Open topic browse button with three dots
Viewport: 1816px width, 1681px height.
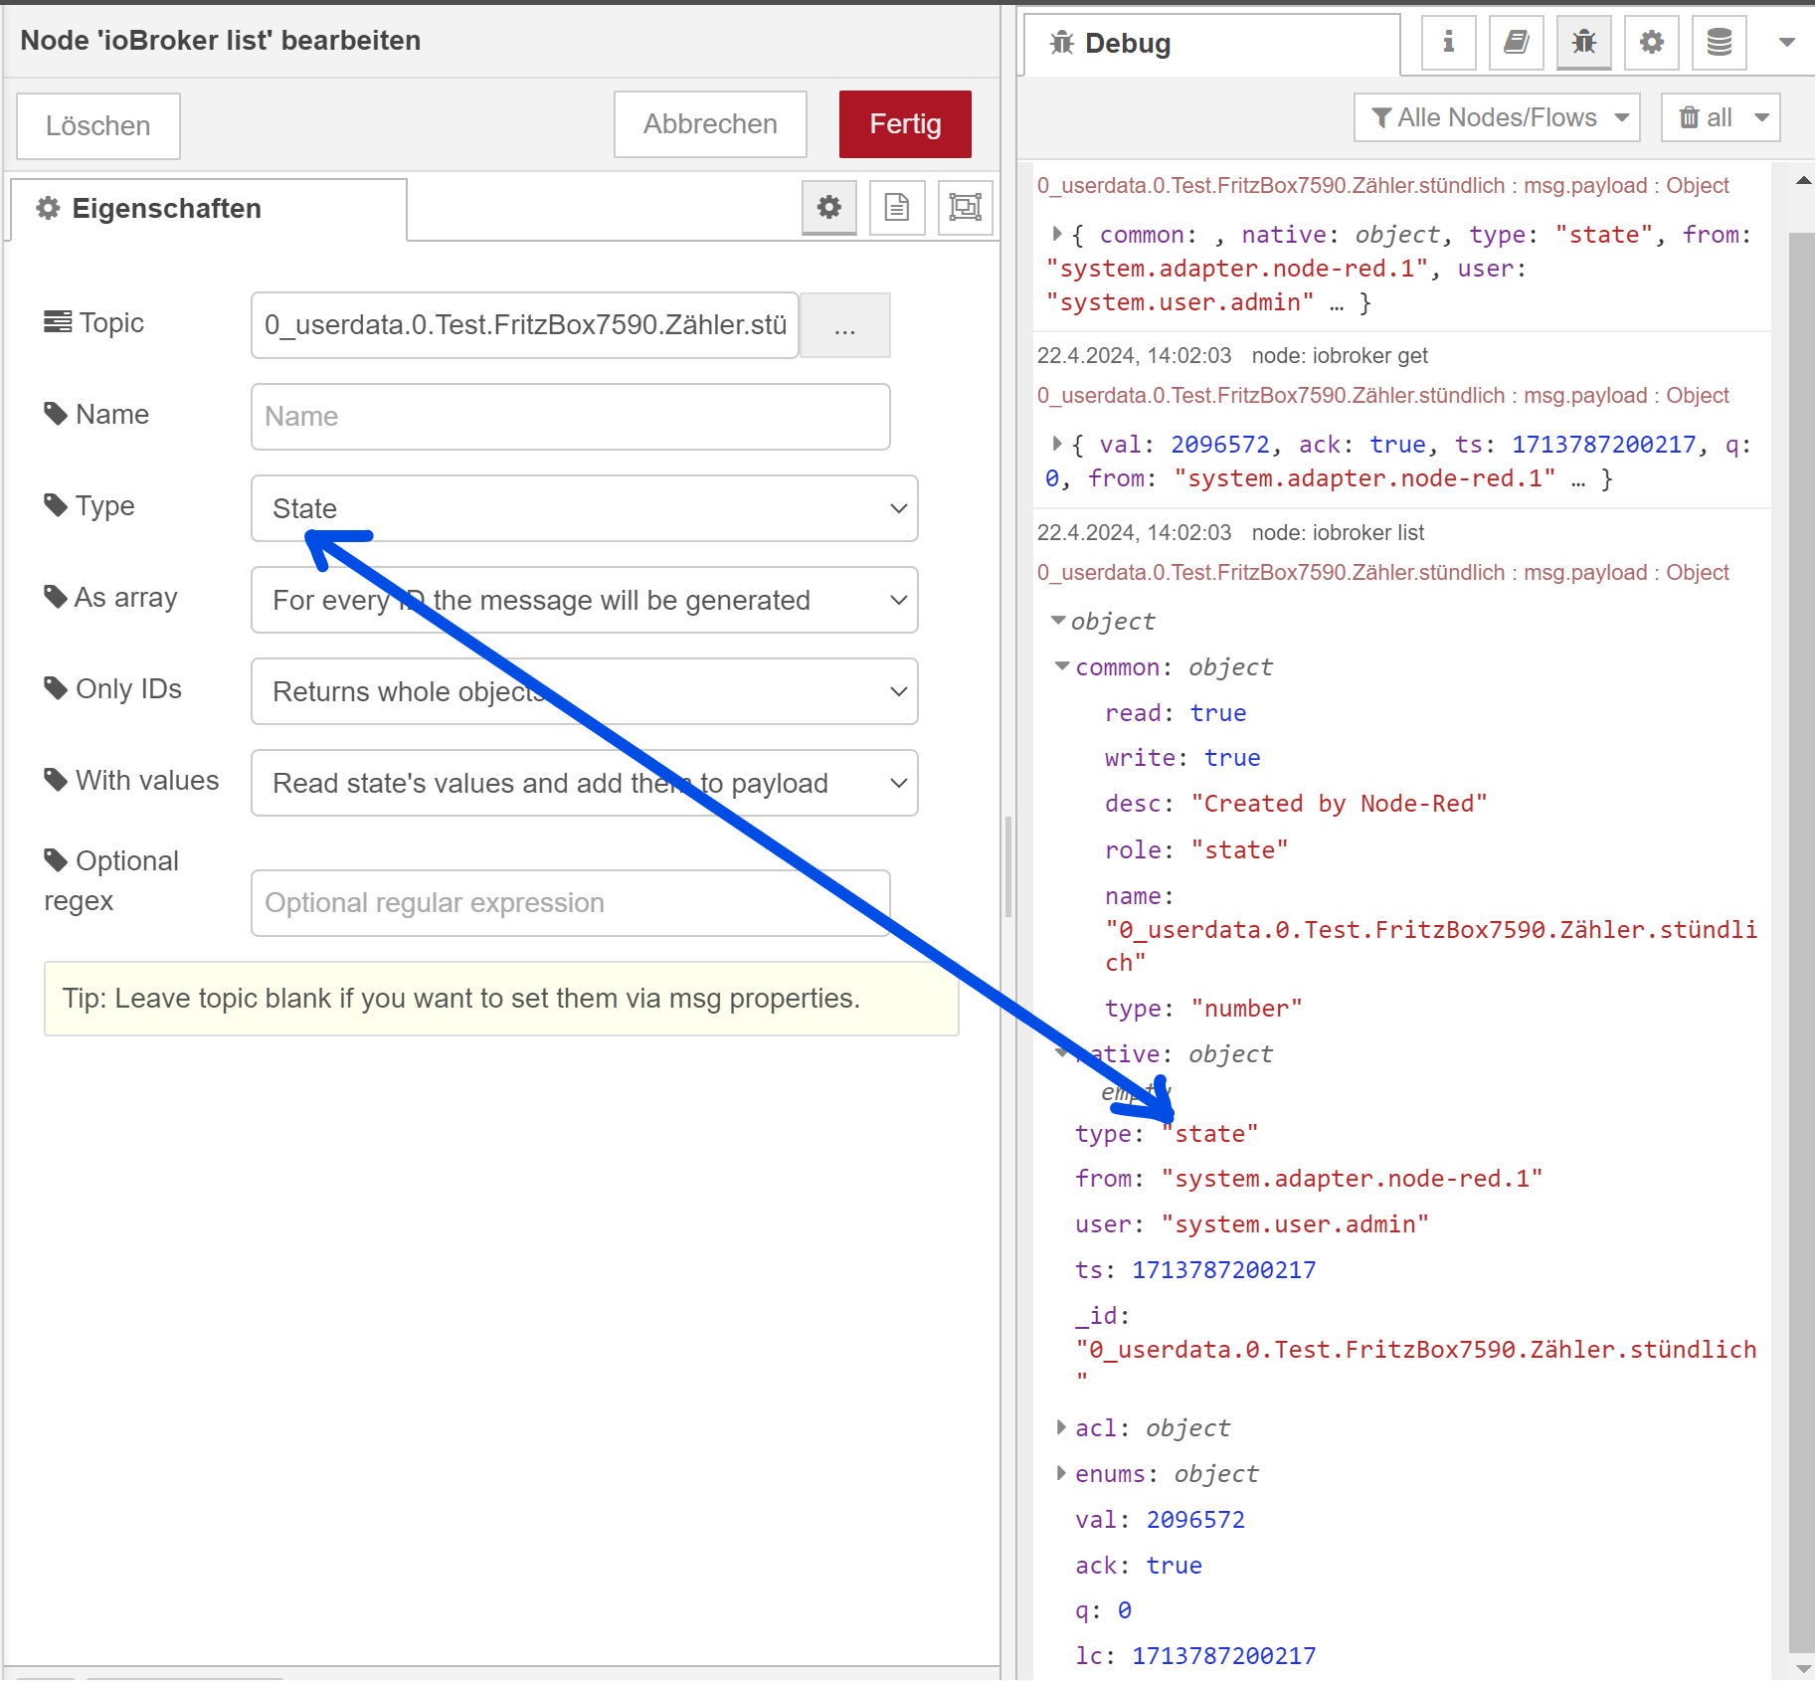click(845, 325)
